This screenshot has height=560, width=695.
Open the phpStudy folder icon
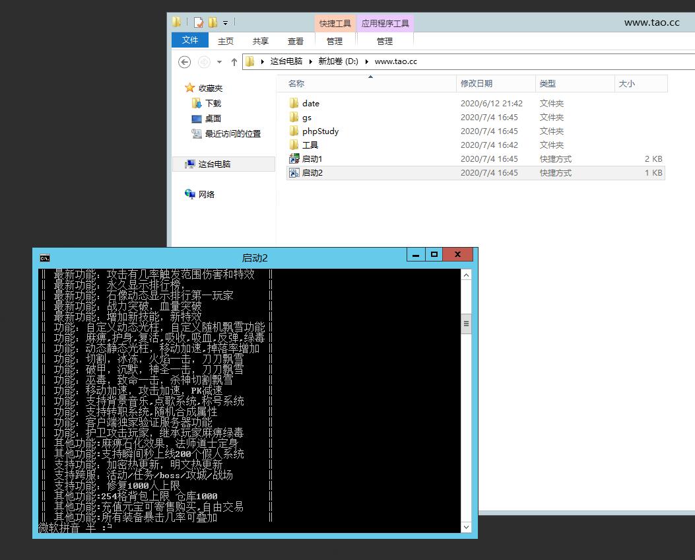(x=294, y=131)
